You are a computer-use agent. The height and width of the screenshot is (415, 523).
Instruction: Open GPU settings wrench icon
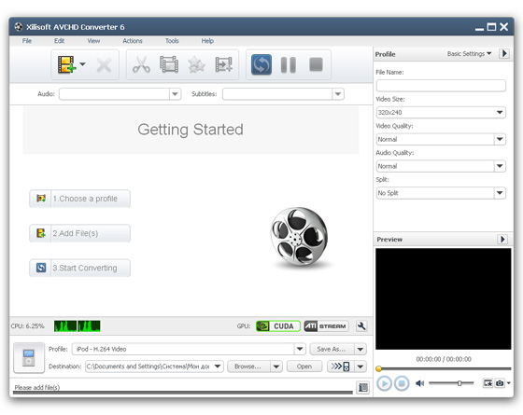point(361,325)
